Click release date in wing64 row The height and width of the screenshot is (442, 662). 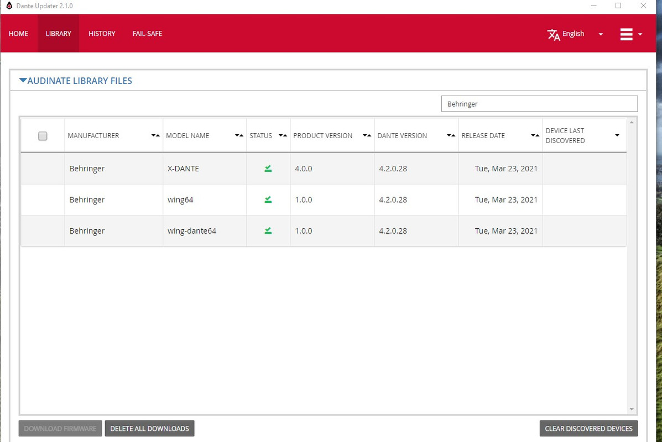(x=506, y=200)
